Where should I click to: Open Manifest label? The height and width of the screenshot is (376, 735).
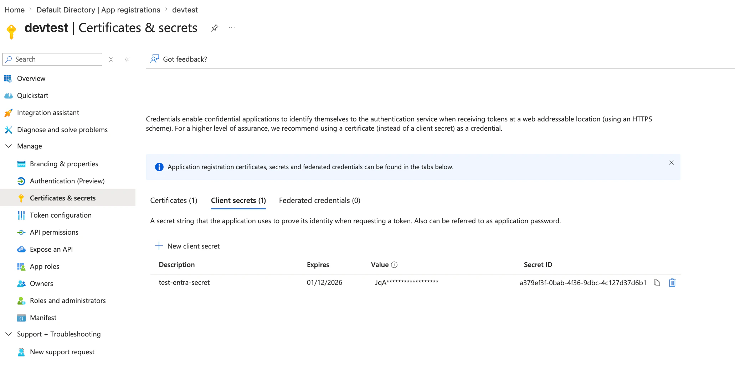[43, 318]
